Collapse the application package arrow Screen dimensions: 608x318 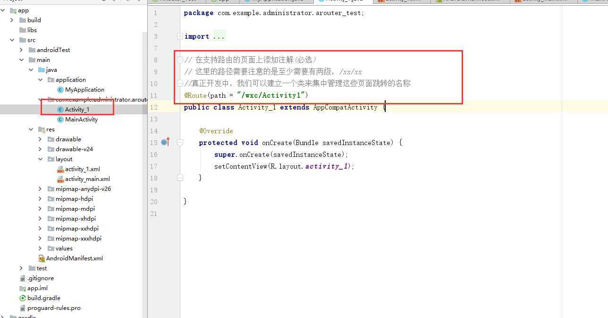click(x=40, y=80)
